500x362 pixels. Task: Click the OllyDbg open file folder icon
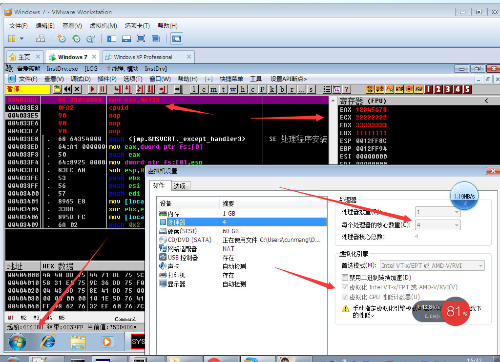click(x=58, y=89)
